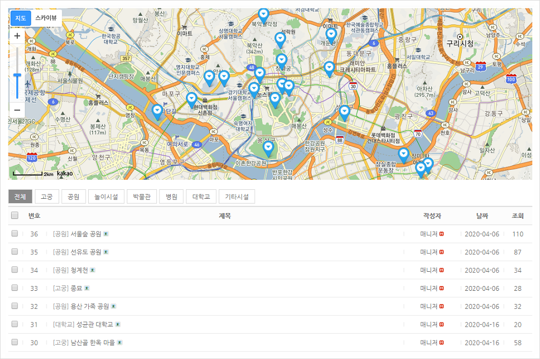Image resolution: width=540 pixels, height=359 pixels.
Task: Click the map zoom slider handle
Action: (x=17, y=75)
